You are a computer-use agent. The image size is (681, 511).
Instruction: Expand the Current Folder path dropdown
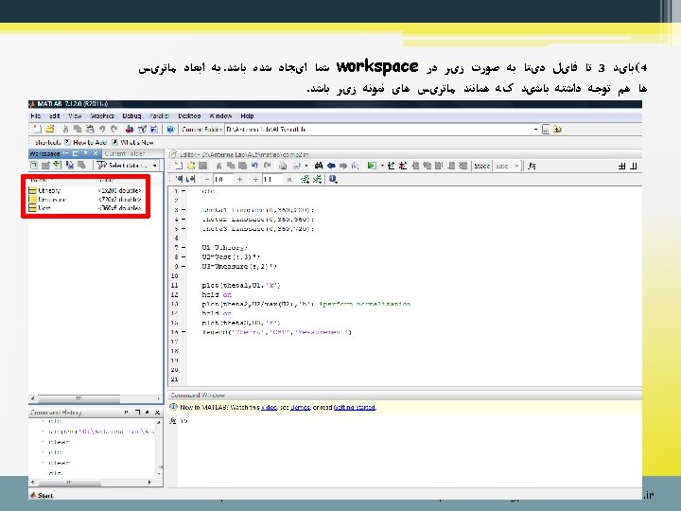point(535,129)
